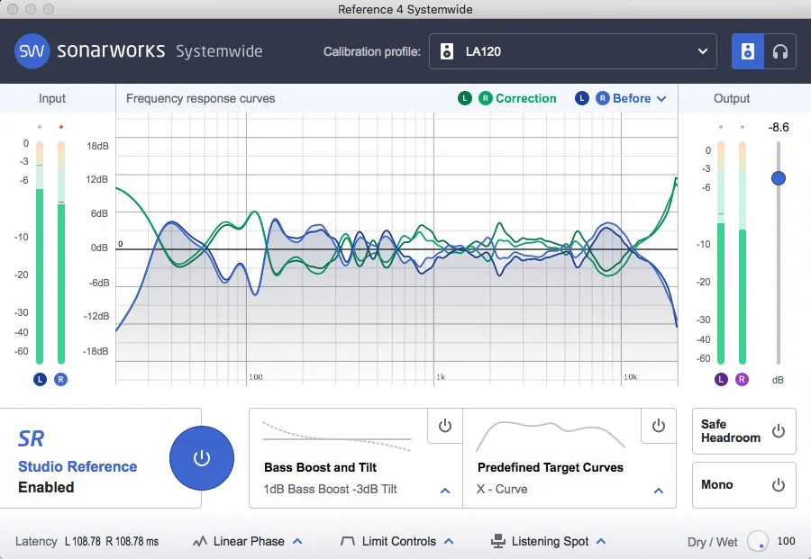Screen dimensions: 811x559
Task: Click the Reference 4 Systemwide window title
Action: coord(405,9)
